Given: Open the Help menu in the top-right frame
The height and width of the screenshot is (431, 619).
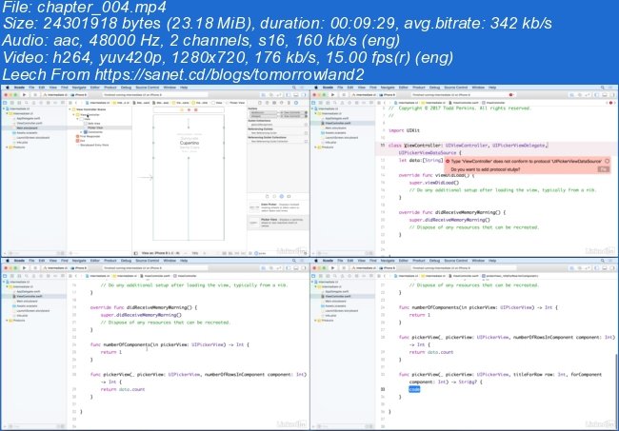Looking at the screenshot, I should (492, 88).
